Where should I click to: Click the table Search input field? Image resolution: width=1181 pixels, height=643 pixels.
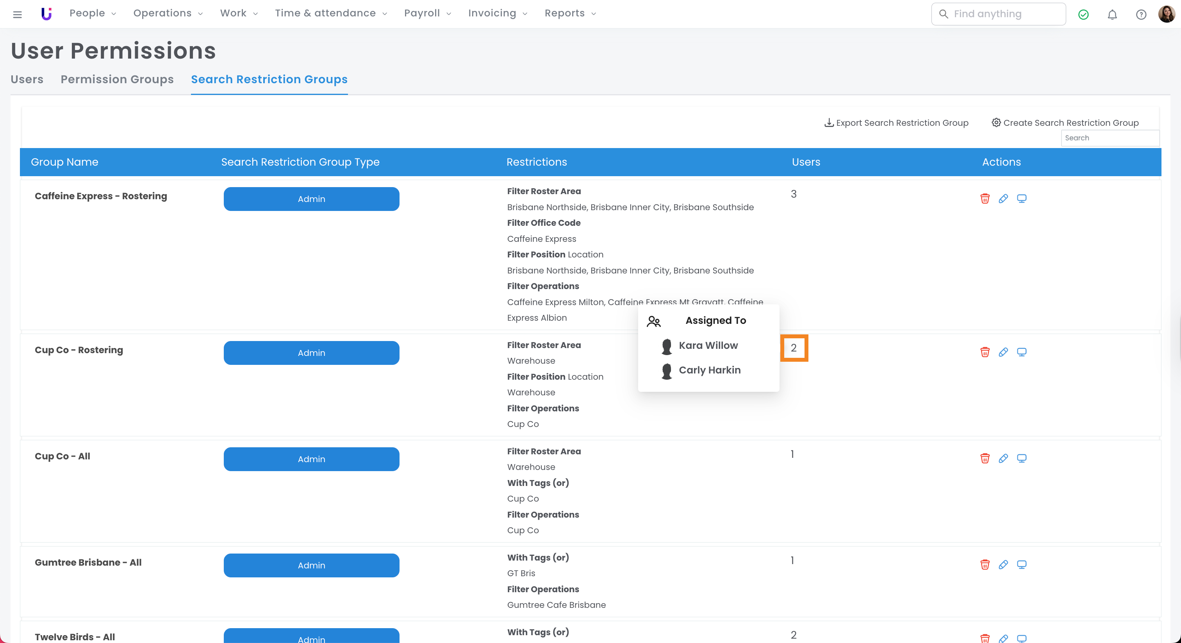pyautogui.click(x=1110, y=138)
